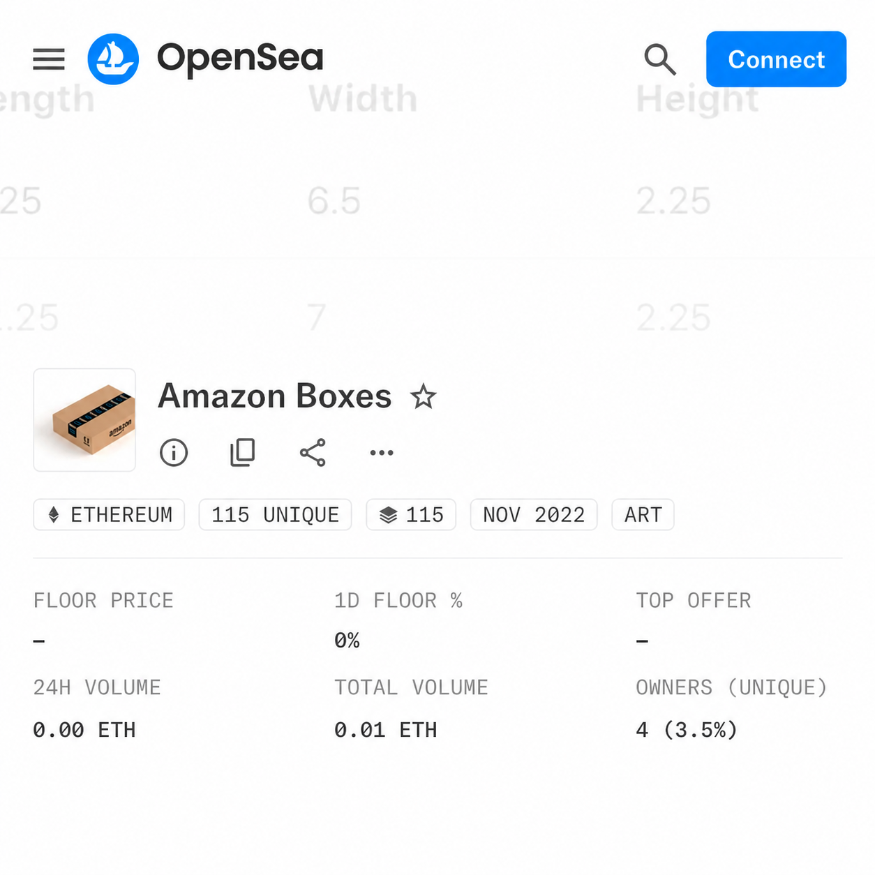
Task: Select the Owners (Unique) stat value
Action: 687,730
